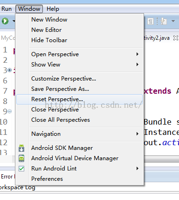179x200 pixels.
Task: Click the green Run toolbar icon
Action: (x=5, y=21)
